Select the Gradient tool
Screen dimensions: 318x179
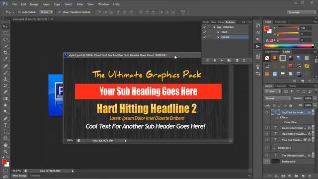click(x=5, y=98)
